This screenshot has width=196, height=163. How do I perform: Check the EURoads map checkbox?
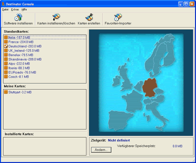pos(6,72)
